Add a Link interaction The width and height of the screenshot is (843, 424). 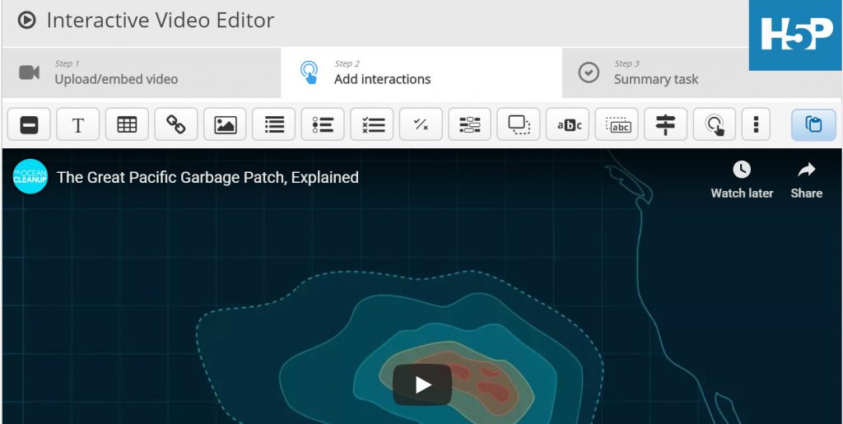point(176,124)
